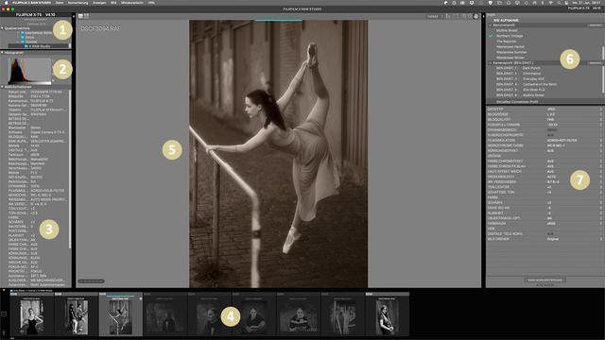The image size is (605, 340).
Task: Open the macOS Spotlight search icon
Action: [559, 3]
